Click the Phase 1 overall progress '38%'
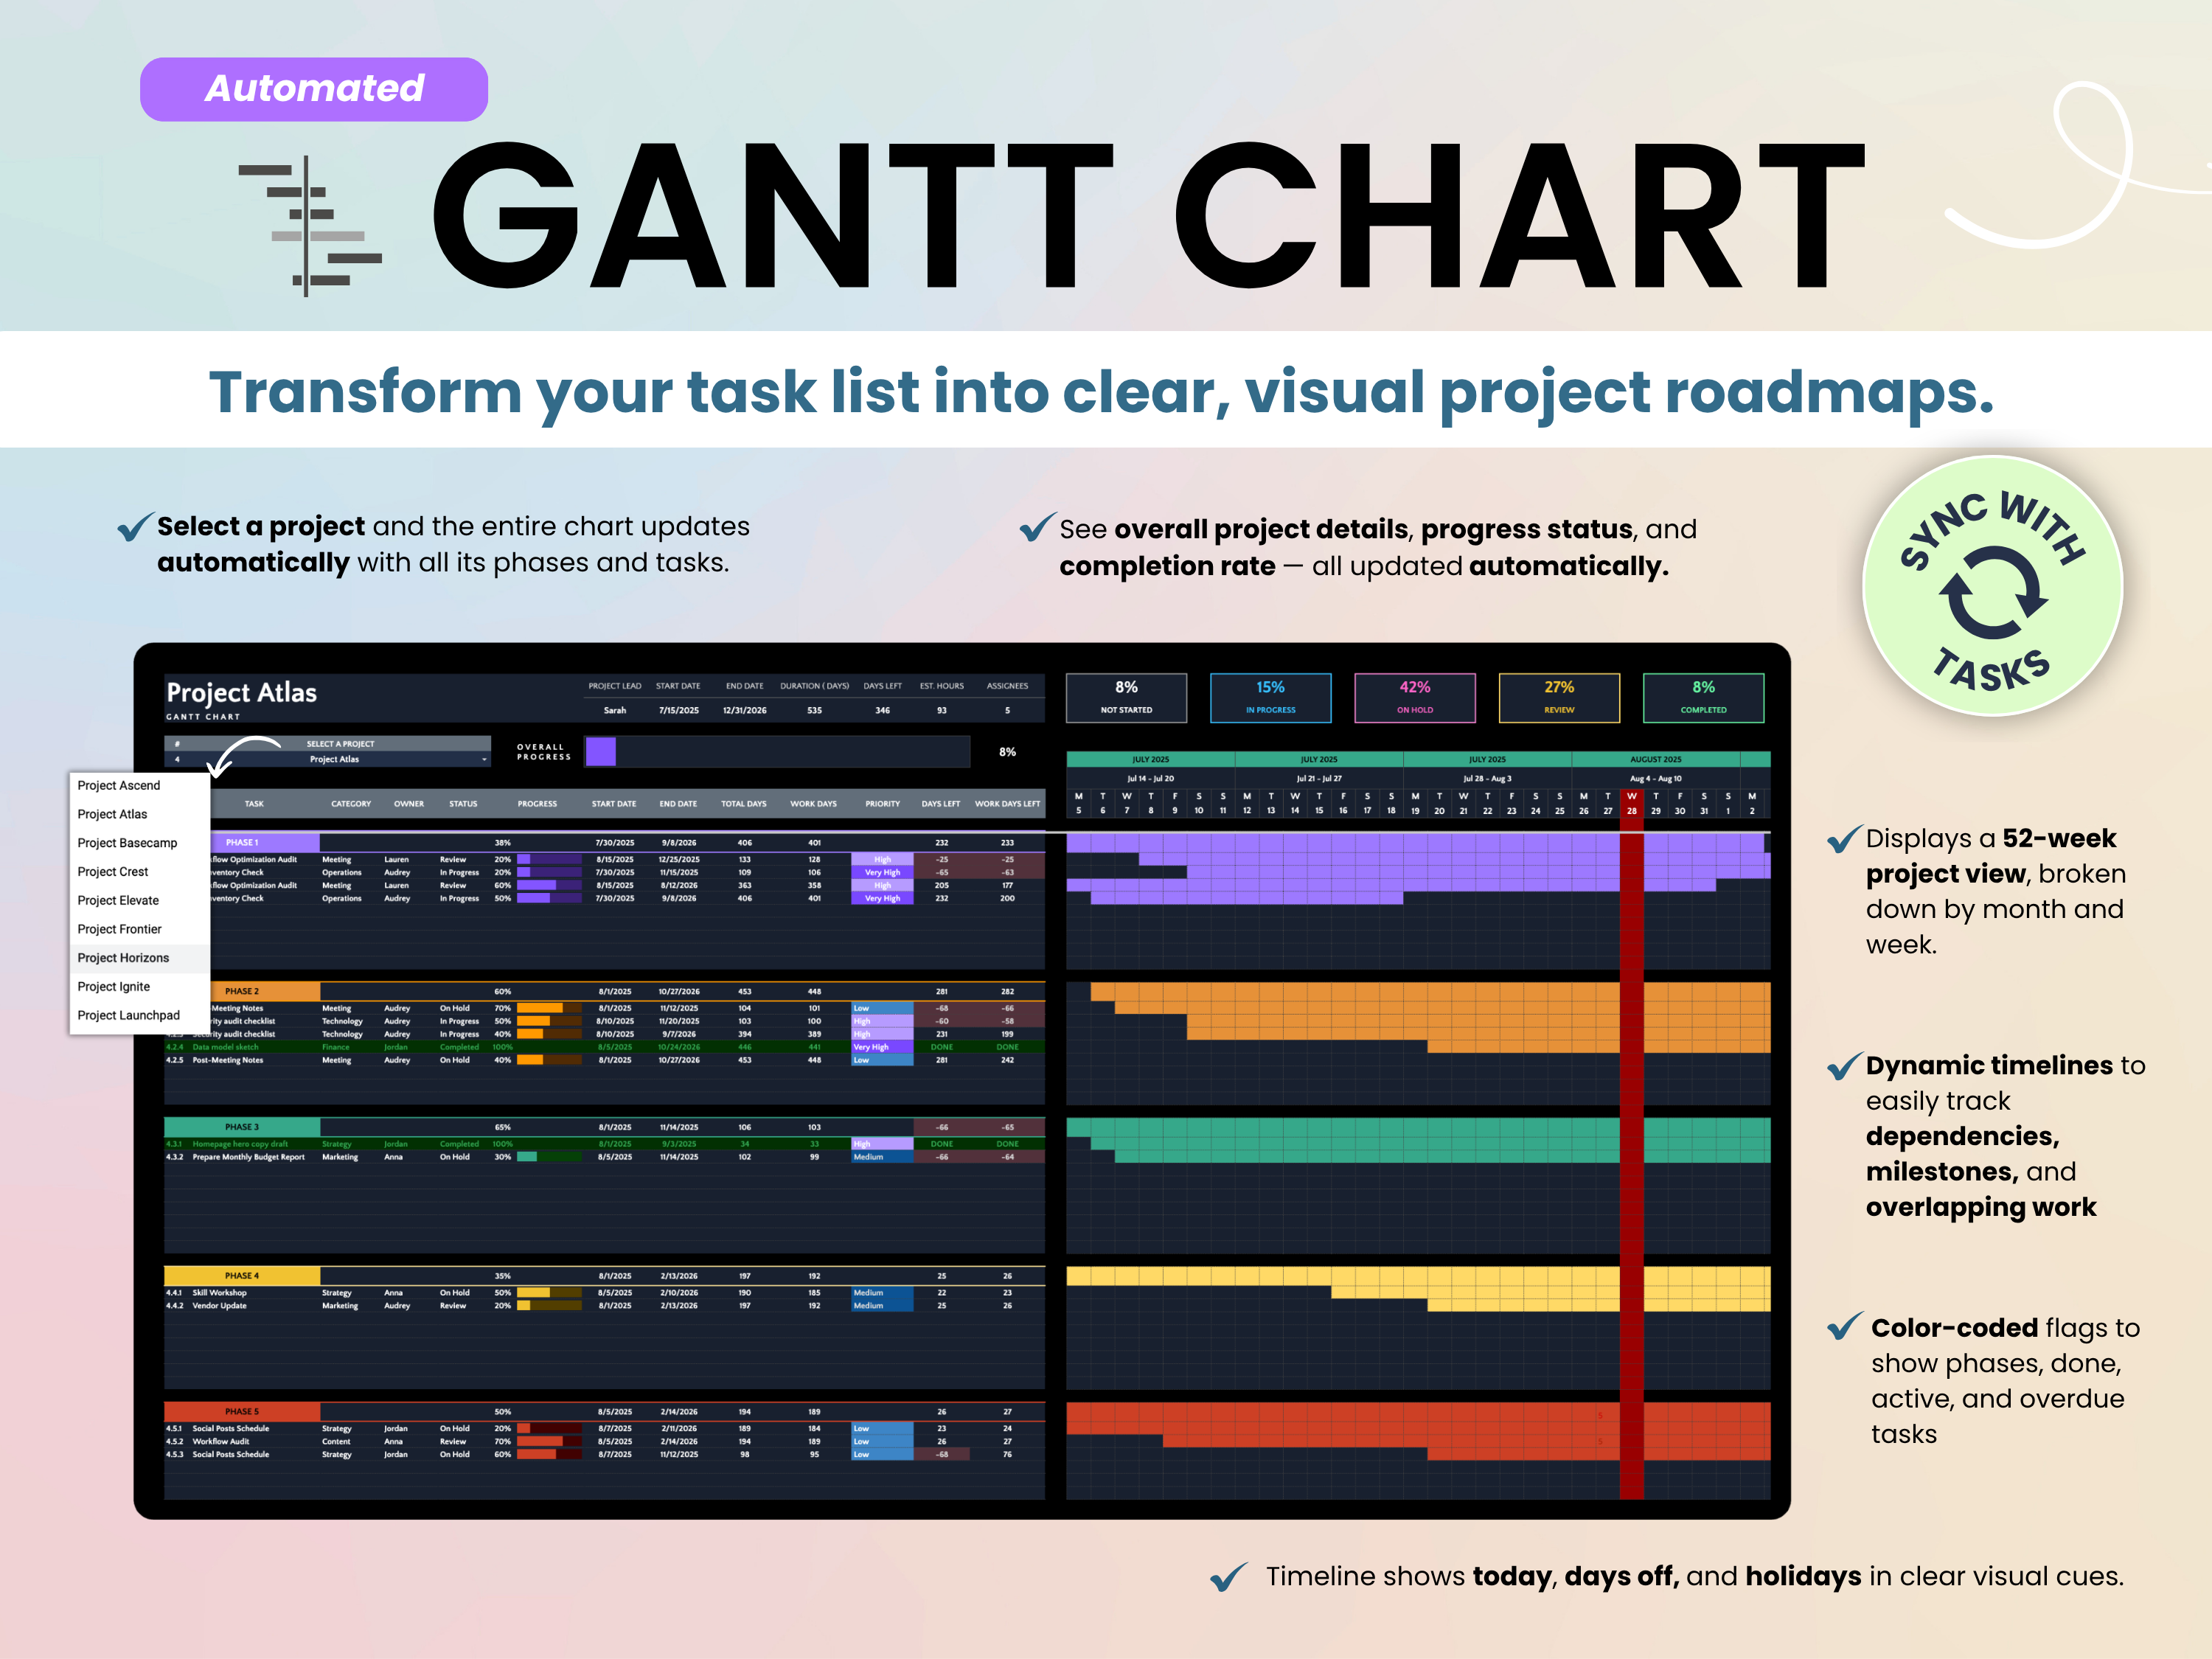Image resolution: width=2212 pixels, height=1659 pixels. [503, 843]
